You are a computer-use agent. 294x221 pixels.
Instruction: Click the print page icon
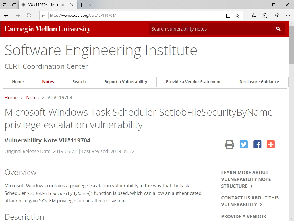[x=229, y=144]
